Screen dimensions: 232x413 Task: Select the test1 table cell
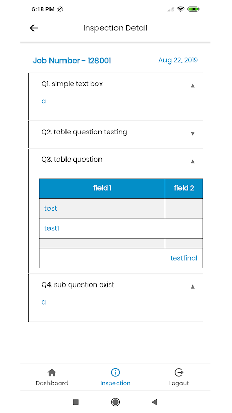tap(102, 228)
